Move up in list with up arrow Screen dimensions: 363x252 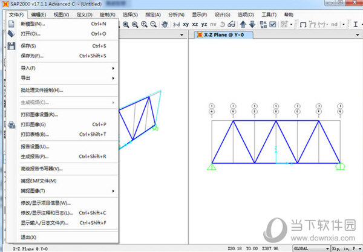point(243,24)
